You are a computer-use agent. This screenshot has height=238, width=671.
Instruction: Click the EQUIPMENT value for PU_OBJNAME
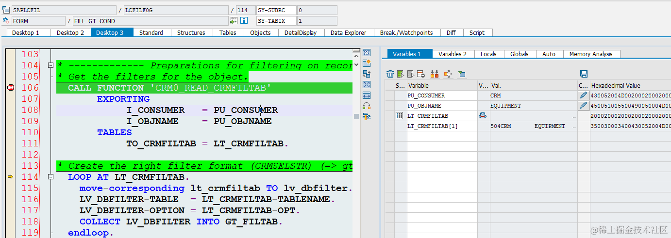point(505,106)
